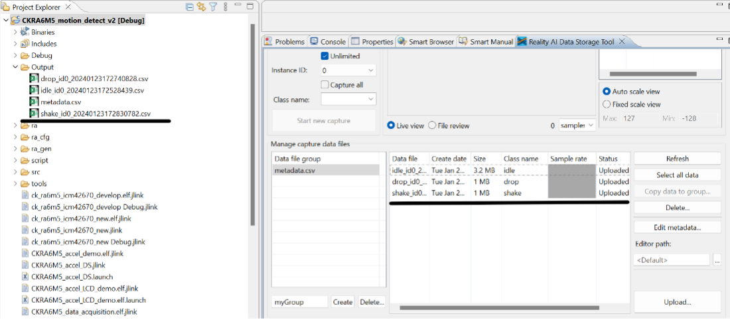
Task: Uncheck the Unlimited checkbox
Action: point(325,56)
